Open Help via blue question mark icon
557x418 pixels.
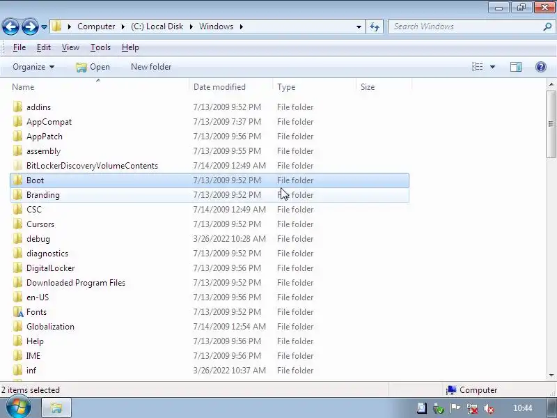click(541, 67)
